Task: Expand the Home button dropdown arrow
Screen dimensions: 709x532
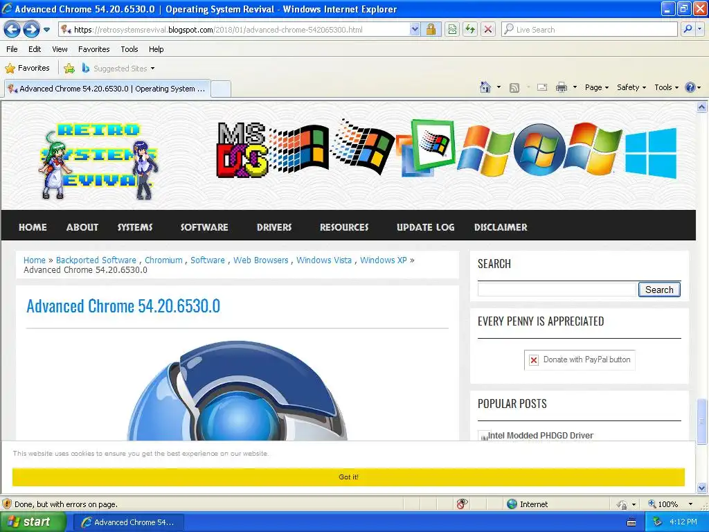Action: [499, 87]
